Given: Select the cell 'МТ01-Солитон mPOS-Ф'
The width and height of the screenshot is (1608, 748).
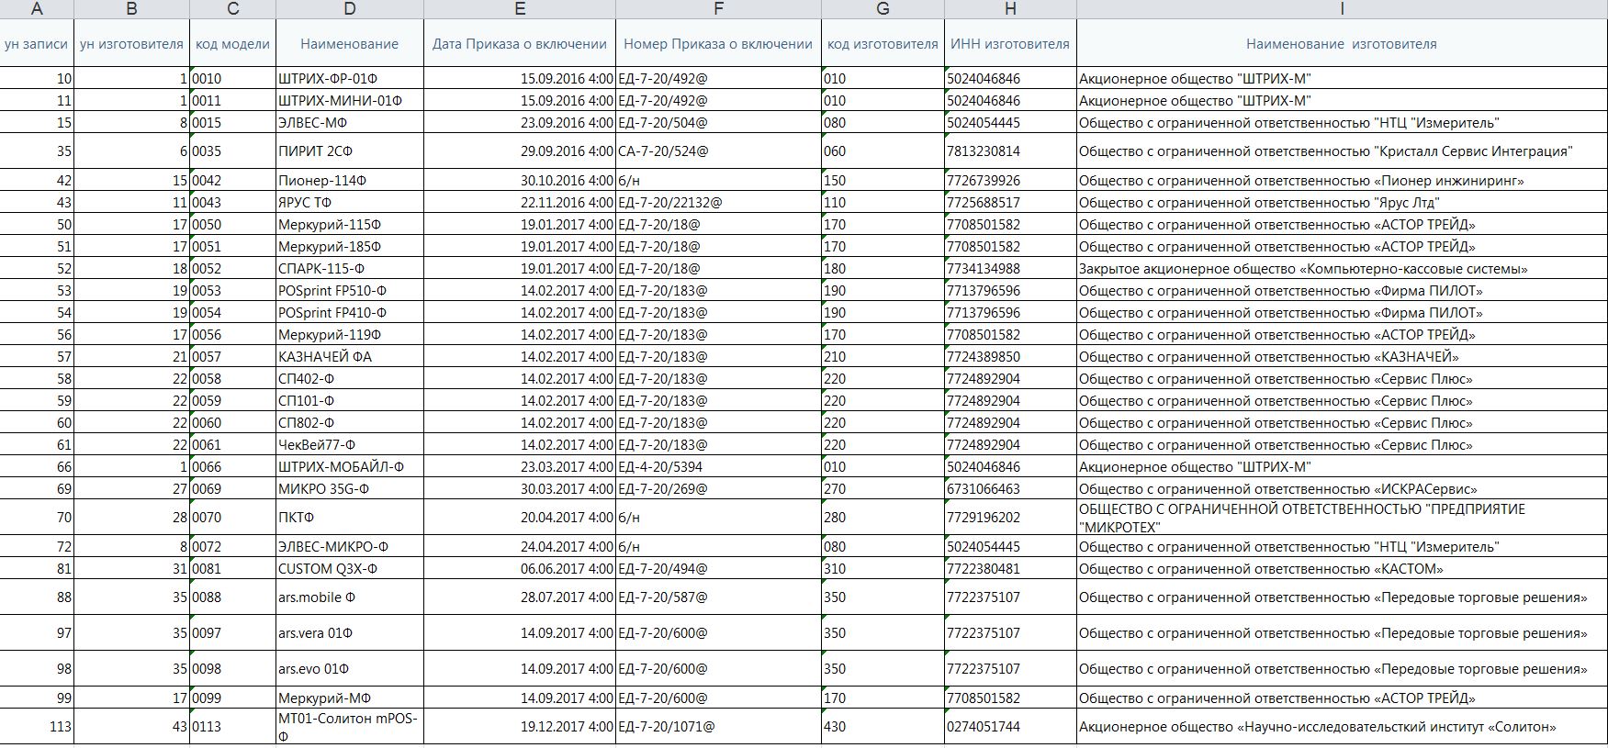Looking at the screenshot, I should (350, 726).
